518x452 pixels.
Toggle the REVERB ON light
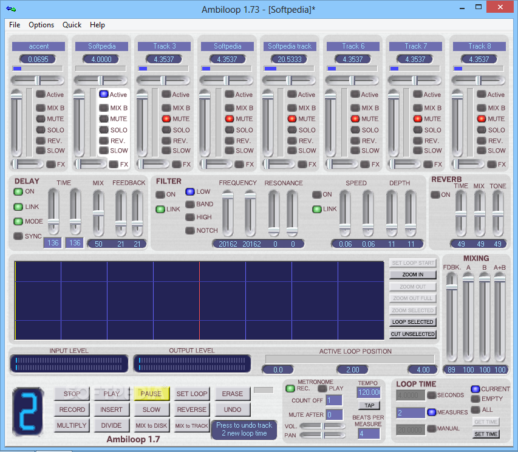tap(435, 194)
